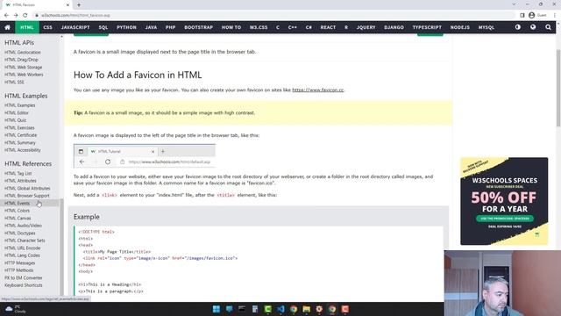Follow the https://www.favicon.cc link
The width and height of the screenshot is (561, 316).
pos(317,90)
